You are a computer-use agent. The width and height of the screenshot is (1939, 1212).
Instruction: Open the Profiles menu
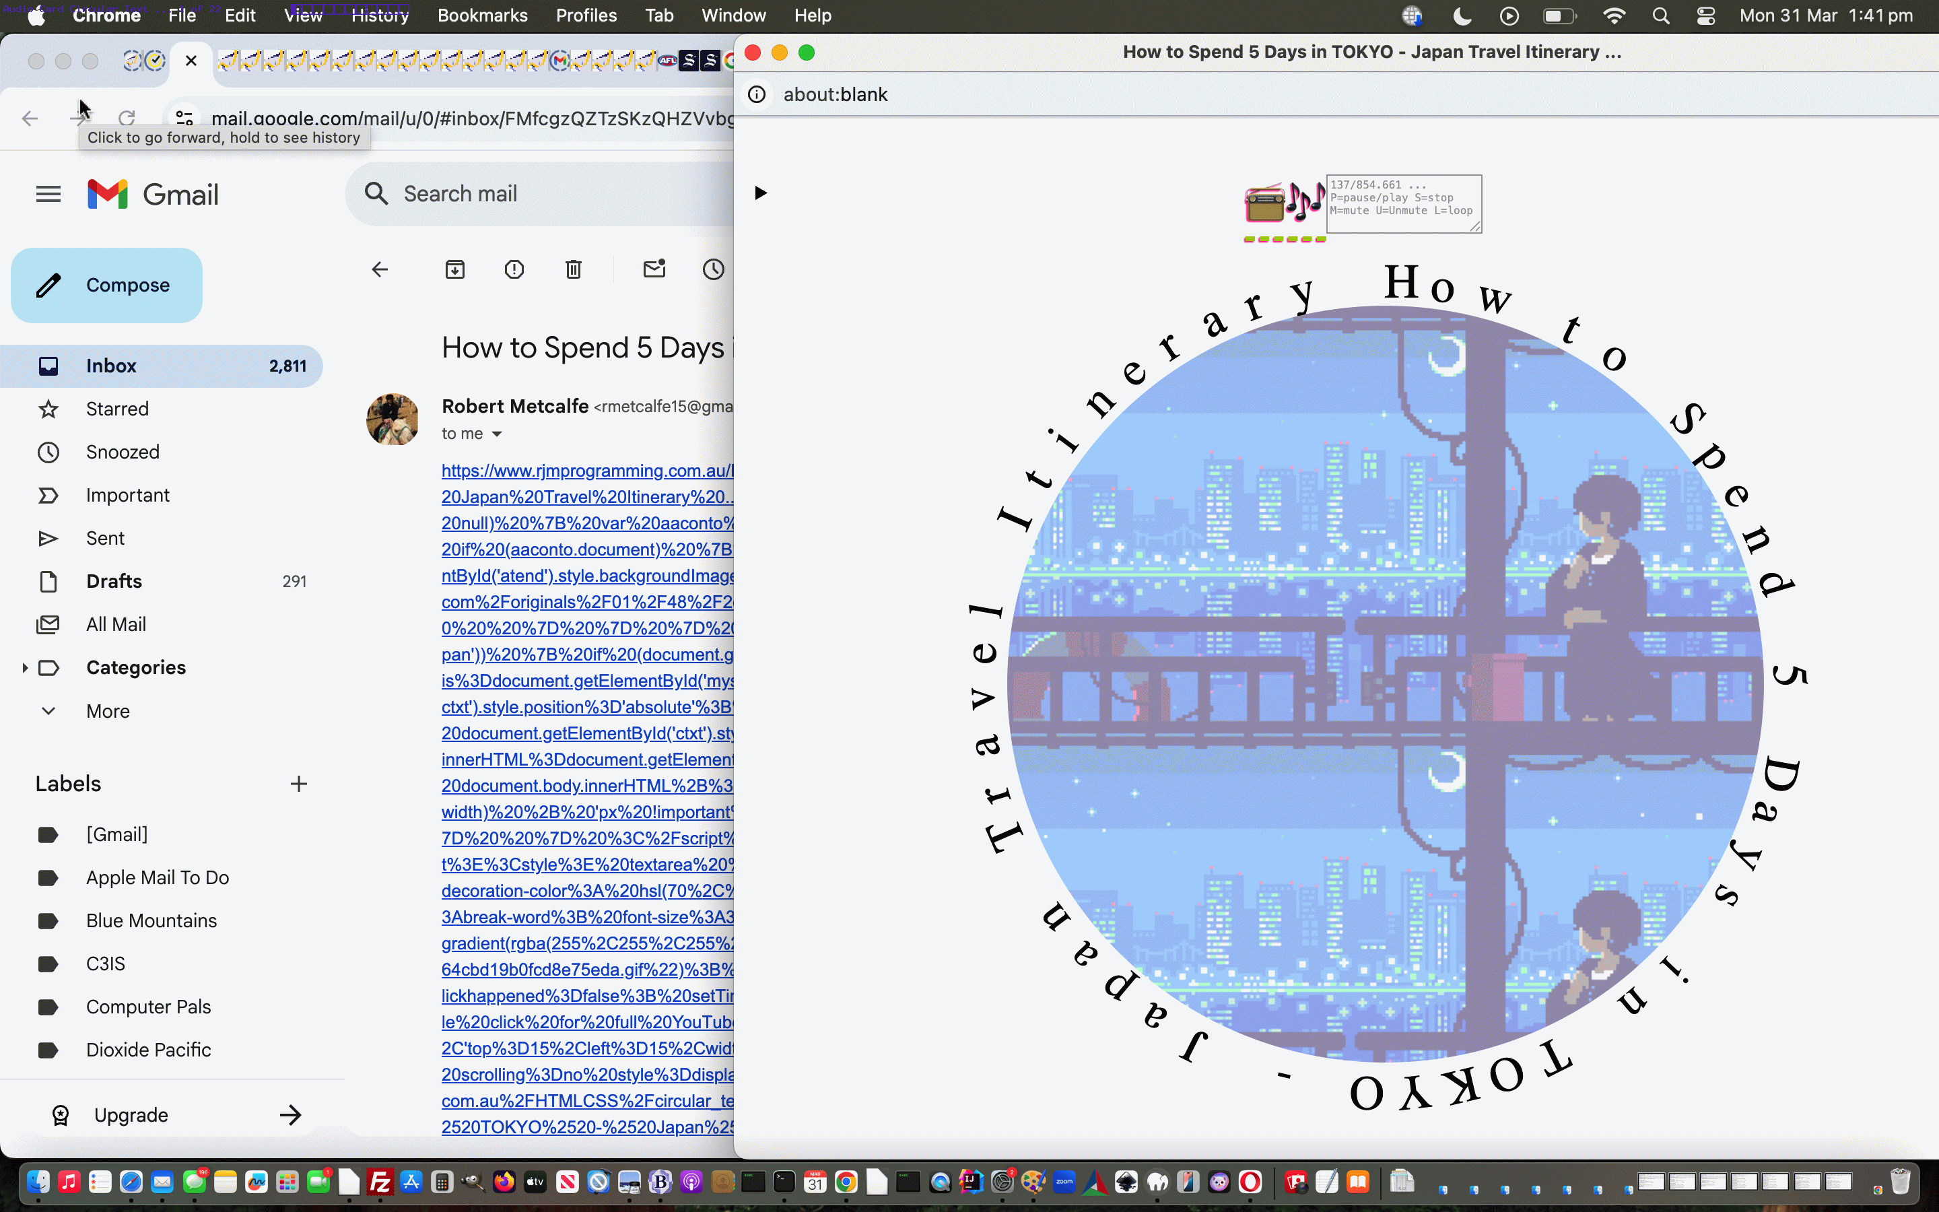click(x=586, y=15)
